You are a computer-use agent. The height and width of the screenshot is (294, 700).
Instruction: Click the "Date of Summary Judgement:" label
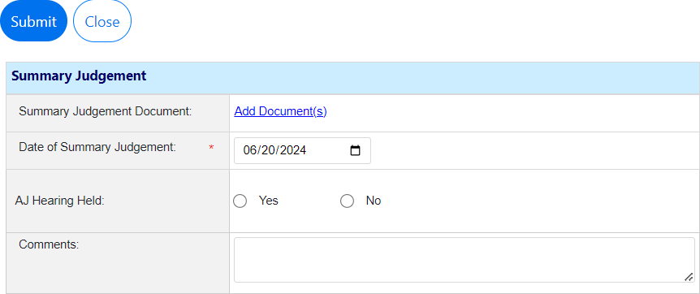97,147
